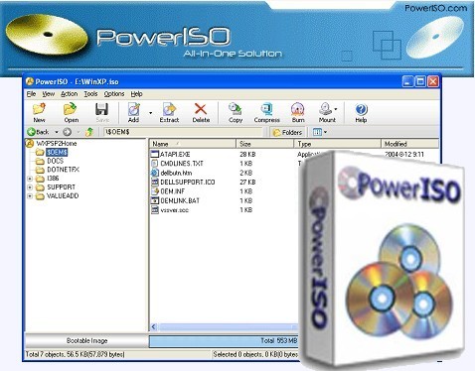Click the PowerISO.com link in banner
Image resolution: width=475 pixels, height=371 pixels.
[436, 8]
